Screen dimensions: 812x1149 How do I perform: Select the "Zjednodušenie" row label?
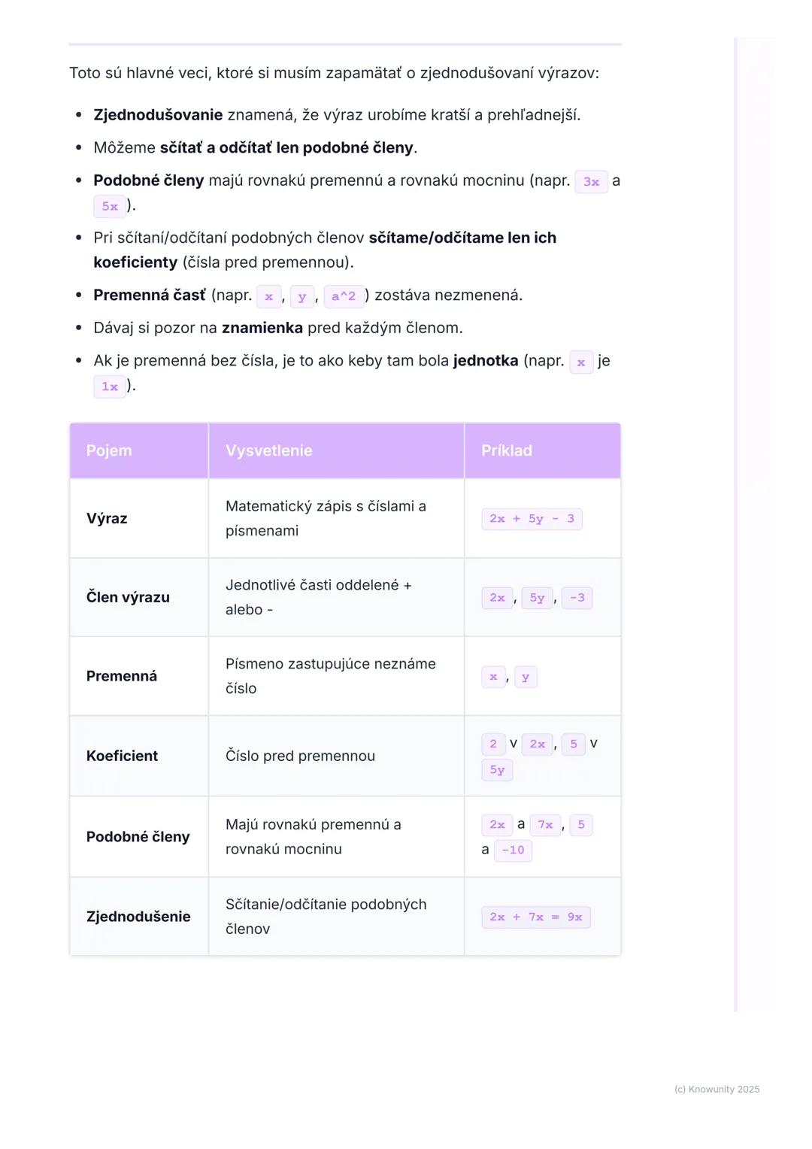tap(138, 917)
